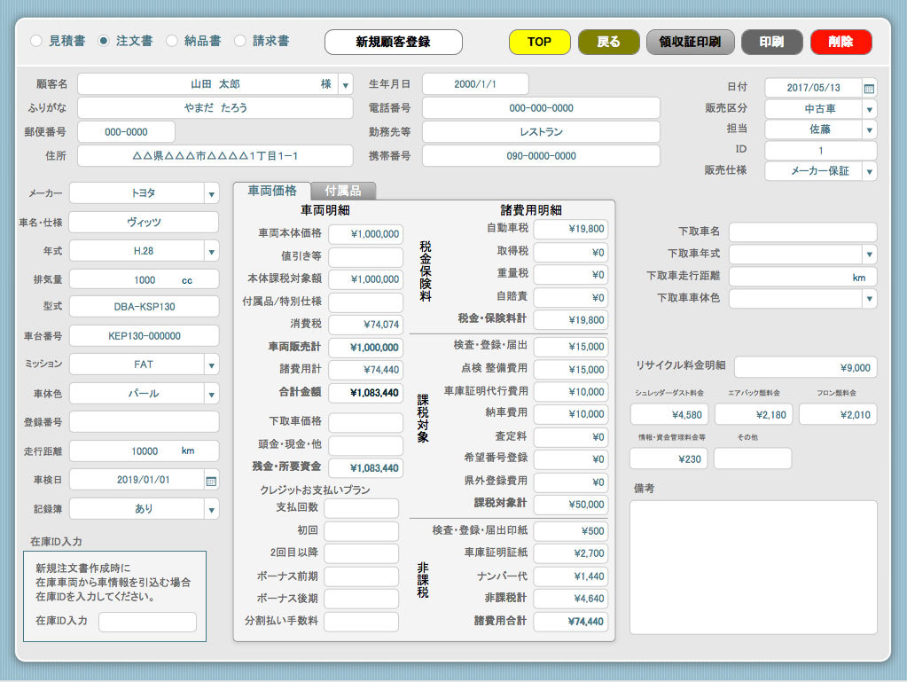
Task: Click the 付属品/特別仕様 input field
Action: [365, 302]
